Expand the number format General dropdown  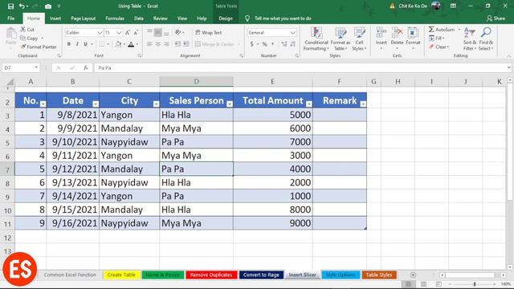click(x=292, y=33)
